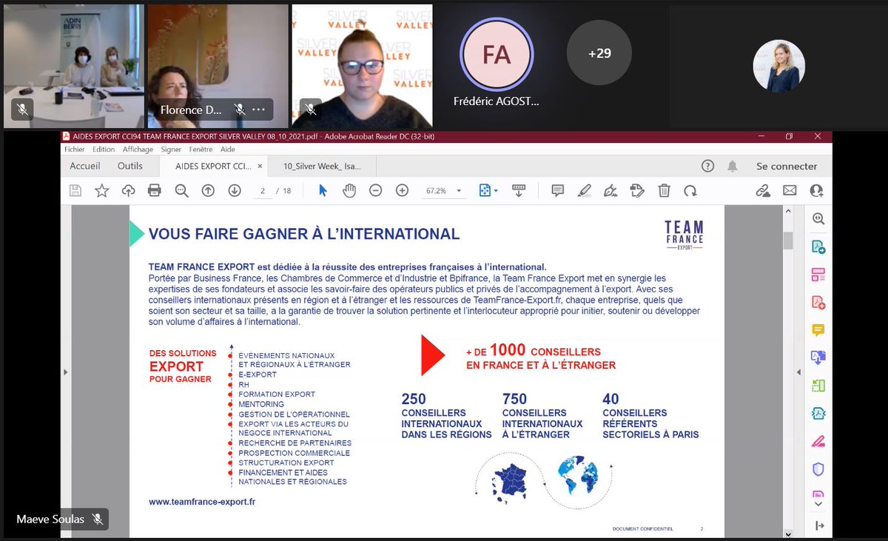Screen dimensions: 888x541
Task: Open the yellow Comment tool in the sidebar
Action: [x=818, y=330]
